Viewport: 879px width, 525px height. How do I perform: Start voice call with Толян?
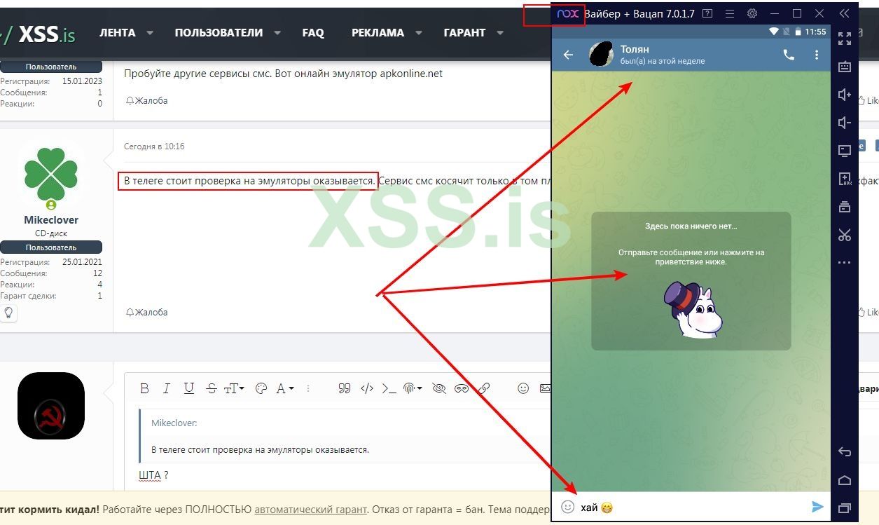tap(789, 55)
